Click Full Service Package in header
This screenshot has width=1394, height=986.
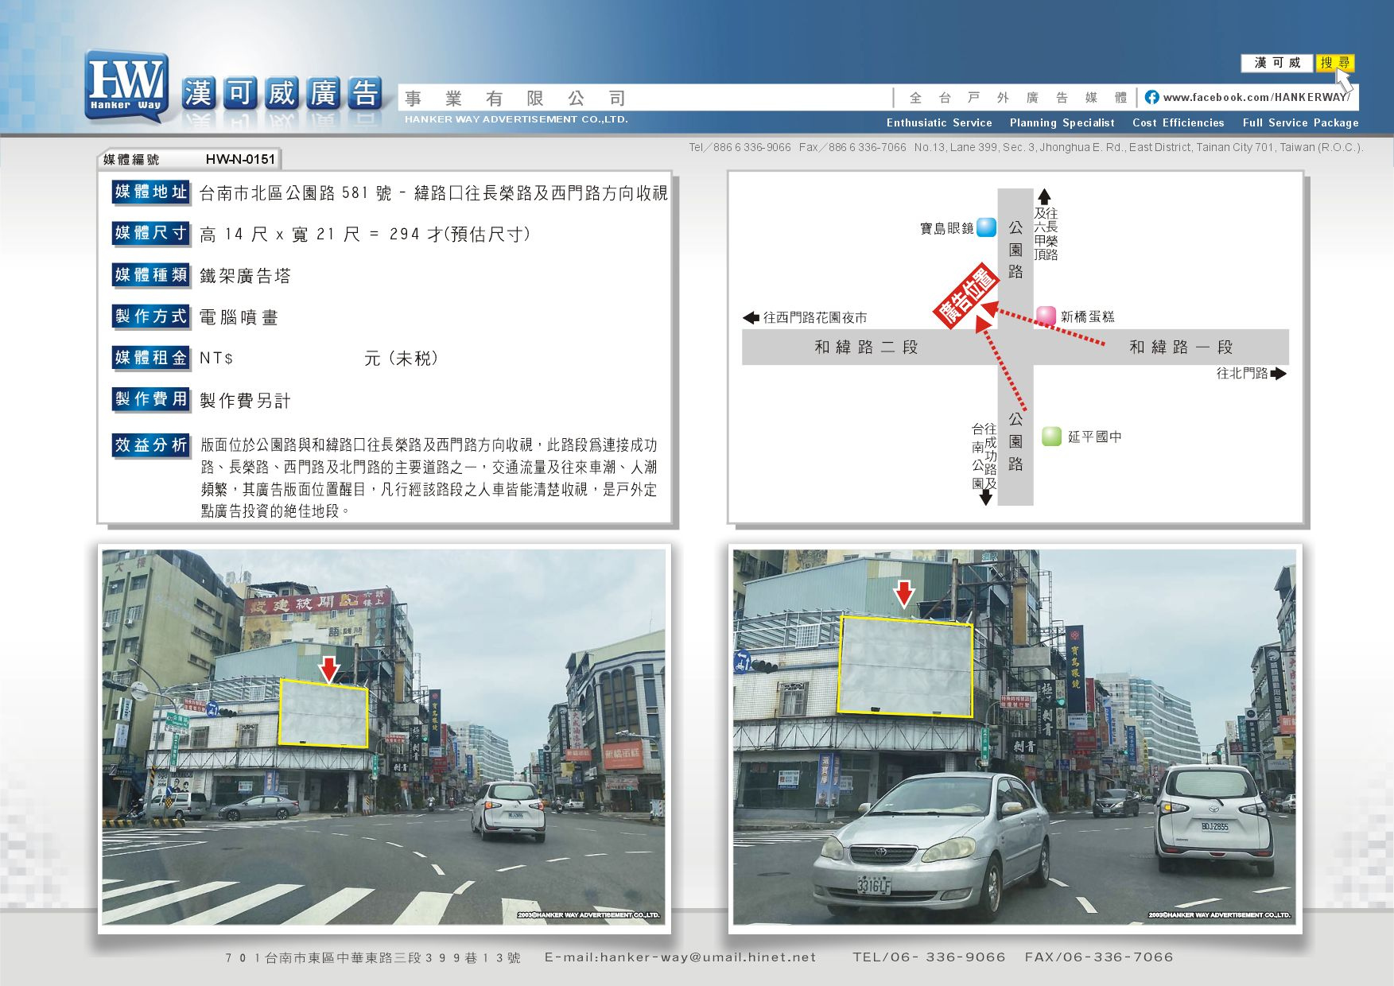(x=1301, y=122)
